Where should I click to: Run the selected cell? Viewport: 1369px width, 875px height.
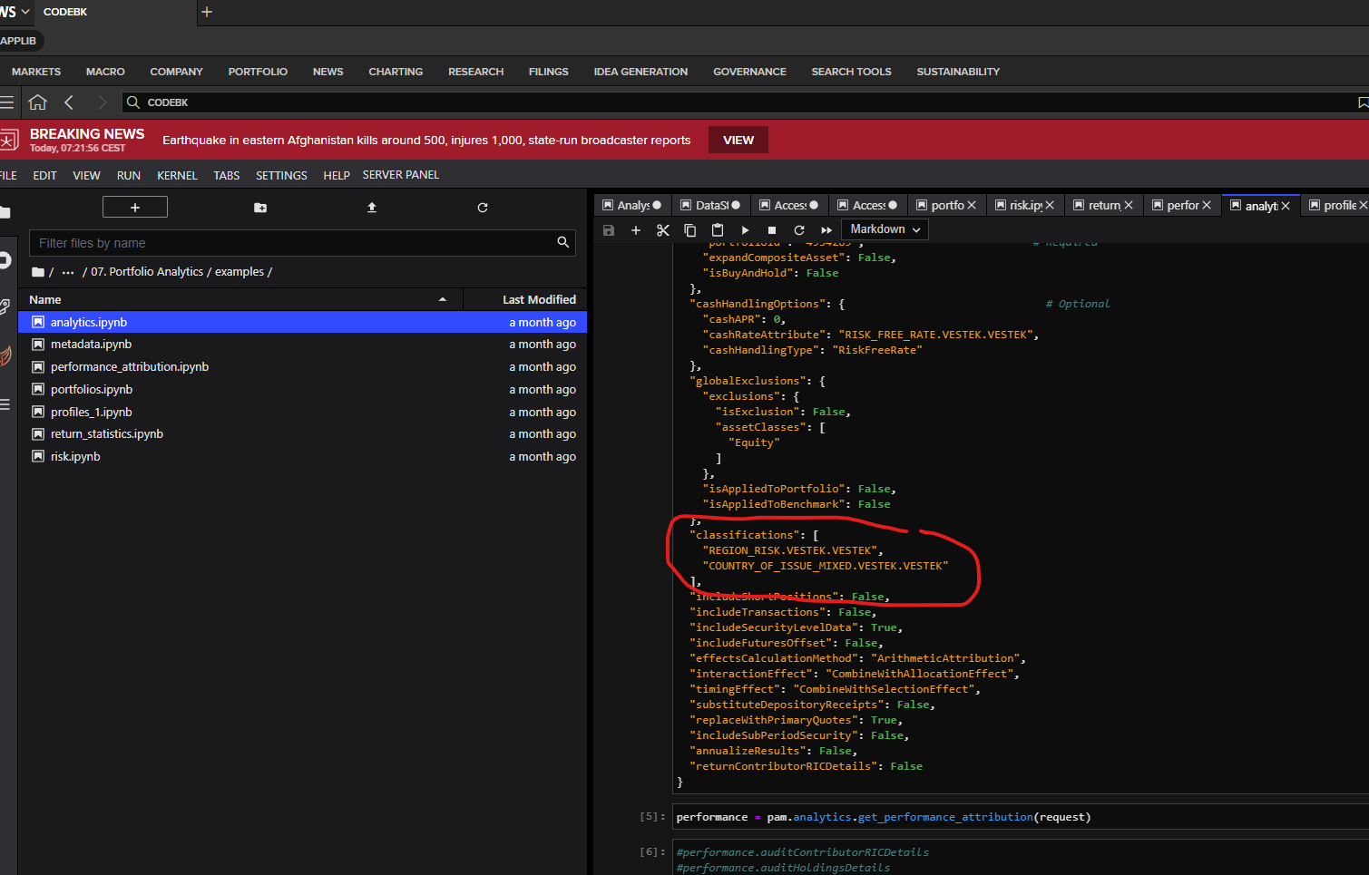745,230
